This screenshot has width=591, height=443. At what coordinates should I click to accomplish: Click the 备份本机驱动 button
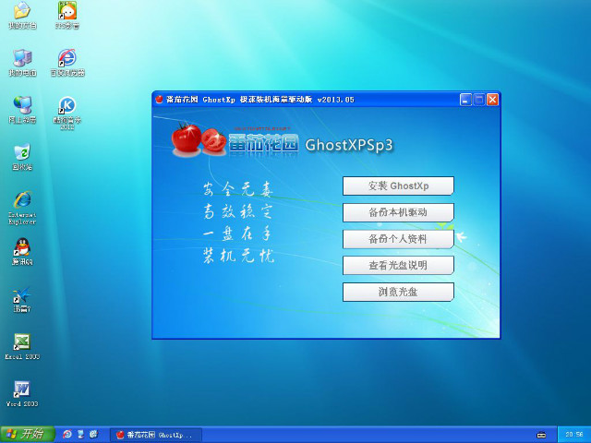tap(398, 212)
